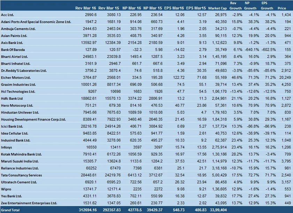Click Eicher Motors EPS Mar16 value 122.72
The height and width of the screenshot is (213, 293).
coord(179,77)
